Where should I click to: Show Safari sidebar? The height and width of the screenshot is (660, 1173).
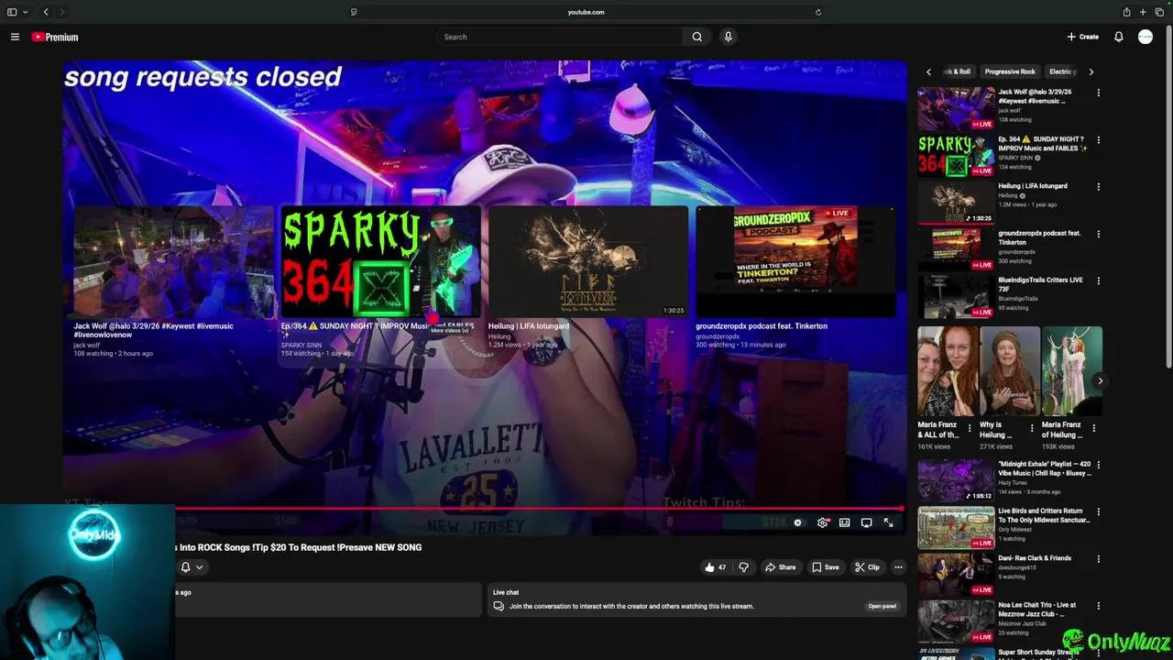12,12
